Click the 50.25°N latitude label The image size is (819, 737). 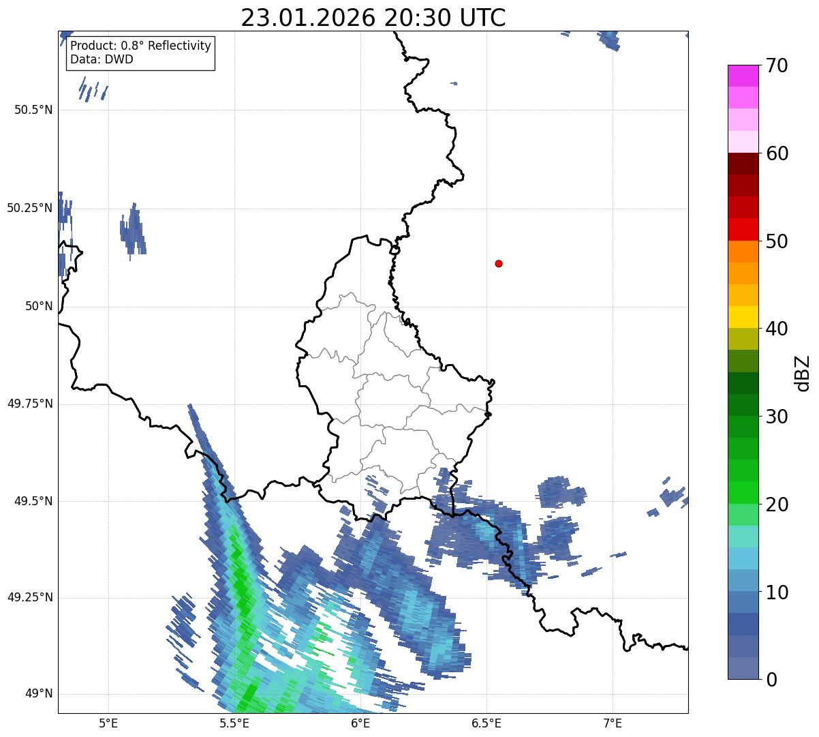click(30, 208)
